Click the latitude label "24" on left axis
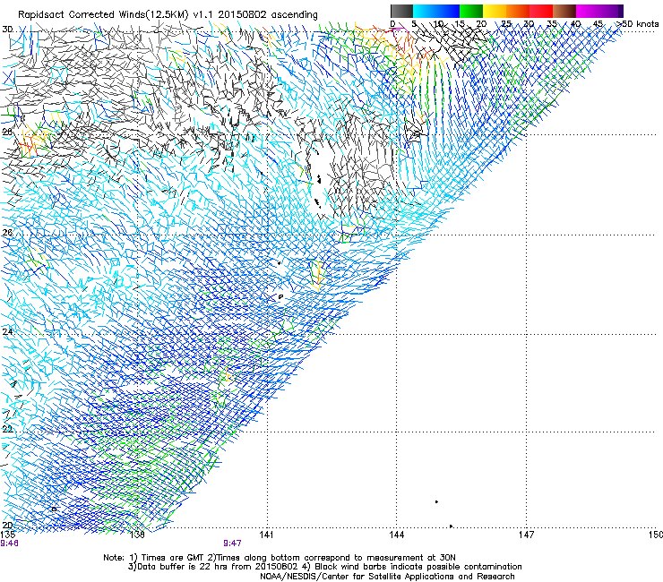 coord(7,332)
